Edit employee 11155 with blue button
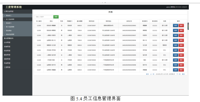Viewport: 200px width, 102px height. coord(175,30)
